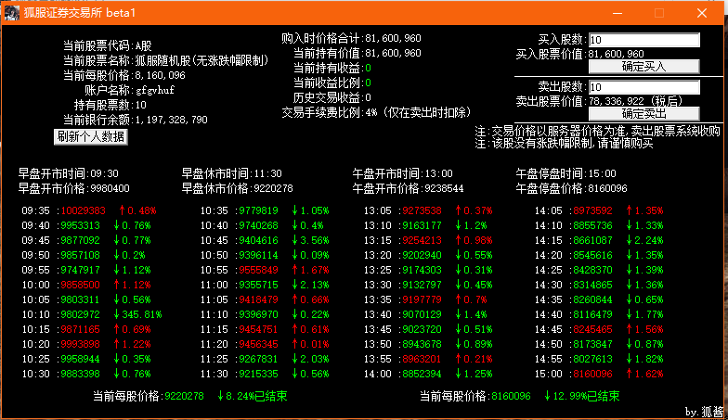Click the green down arrow beside 12.99%
This screenshot has width=728, height=420.
point(548,395)
